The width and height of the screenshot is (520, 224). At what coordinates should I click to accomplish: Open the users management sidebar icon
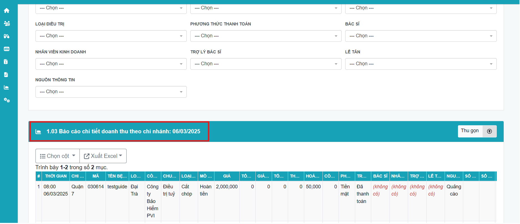click(7, 24)
